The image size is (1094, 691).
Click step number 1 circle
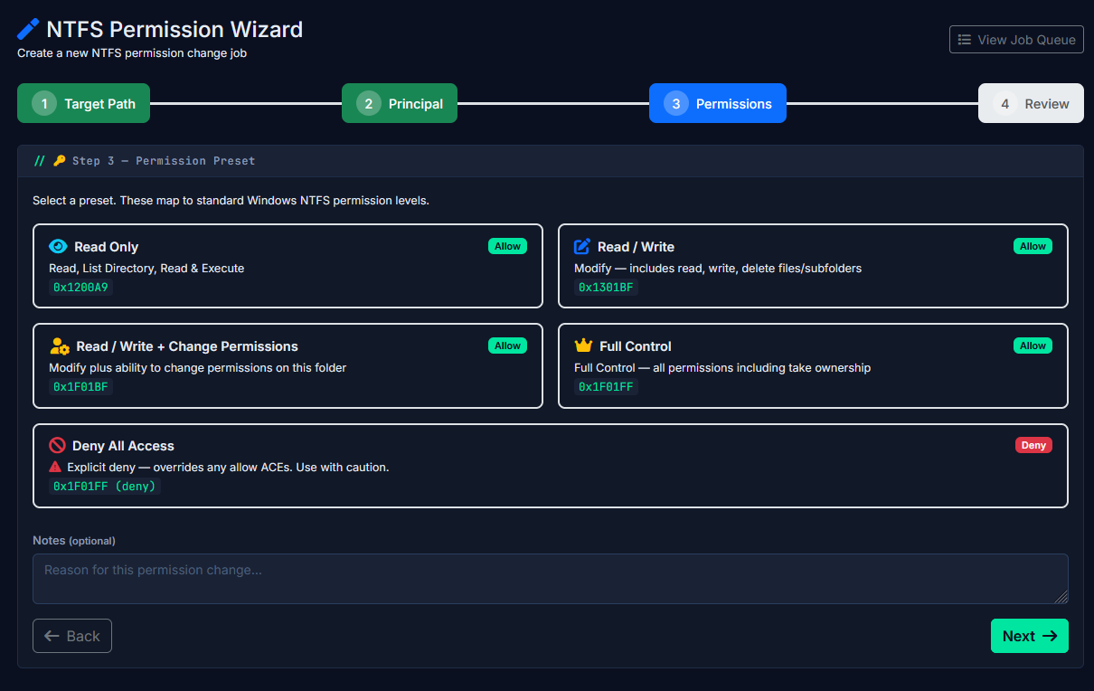[44, 103]
